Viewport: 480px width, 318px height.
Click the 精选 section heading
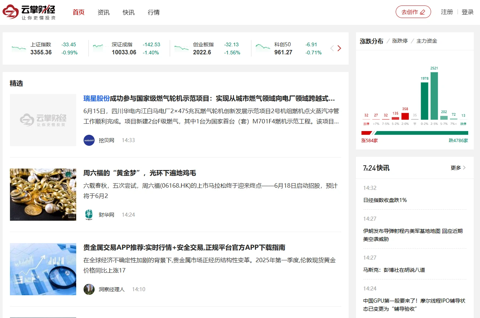pos(16,83)
